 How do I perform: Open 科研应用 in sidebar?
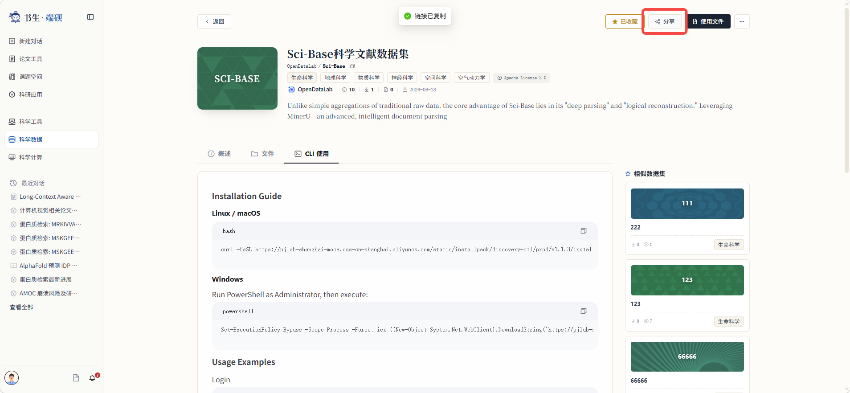point(51,94)
